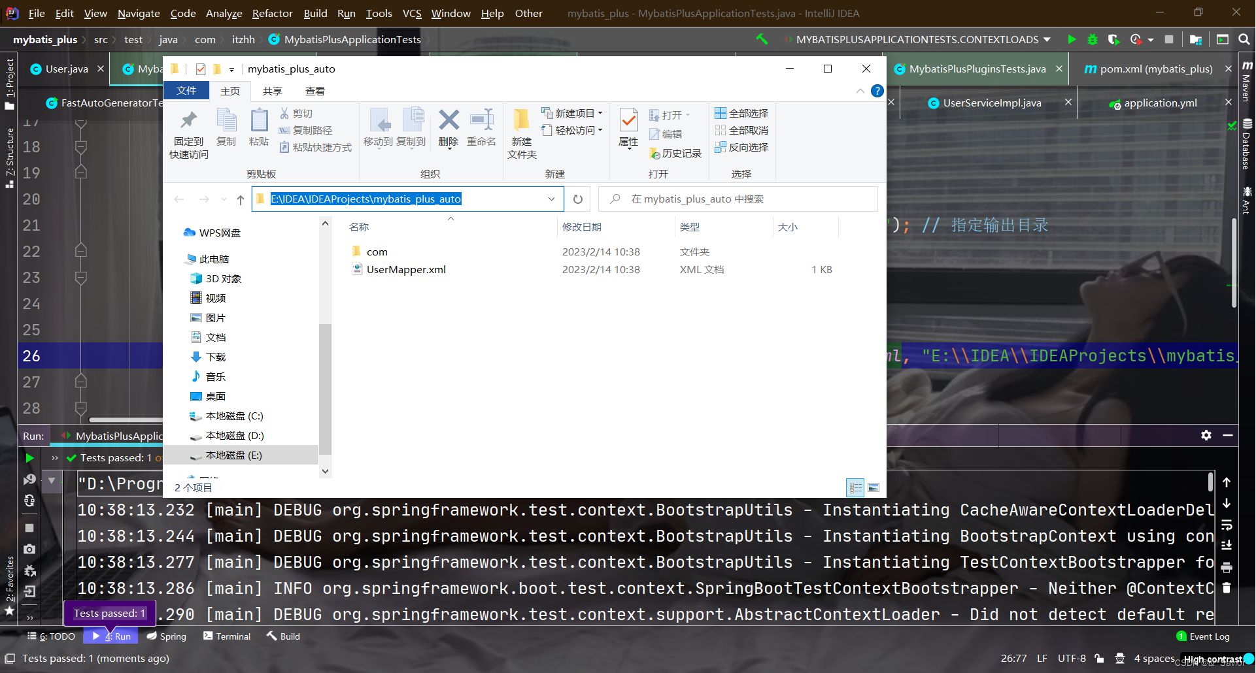The image size is (1256, 673).
Task: Toggle Database tool window stripe
Action: 1247,144
